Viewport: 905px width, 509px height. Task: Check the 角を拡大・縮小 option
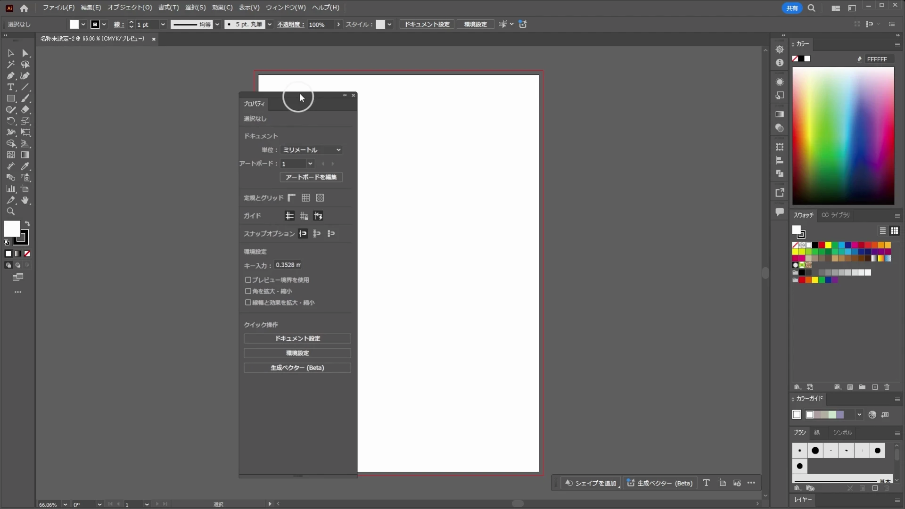248,291
